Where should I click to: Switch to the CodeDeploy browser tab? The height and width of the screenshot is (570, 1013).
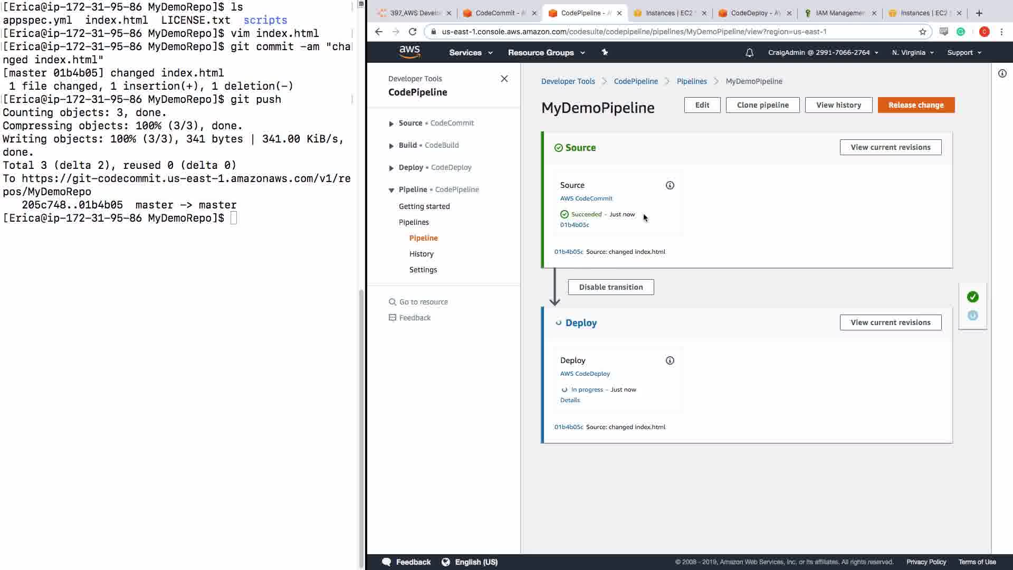[x=754, y=13]
